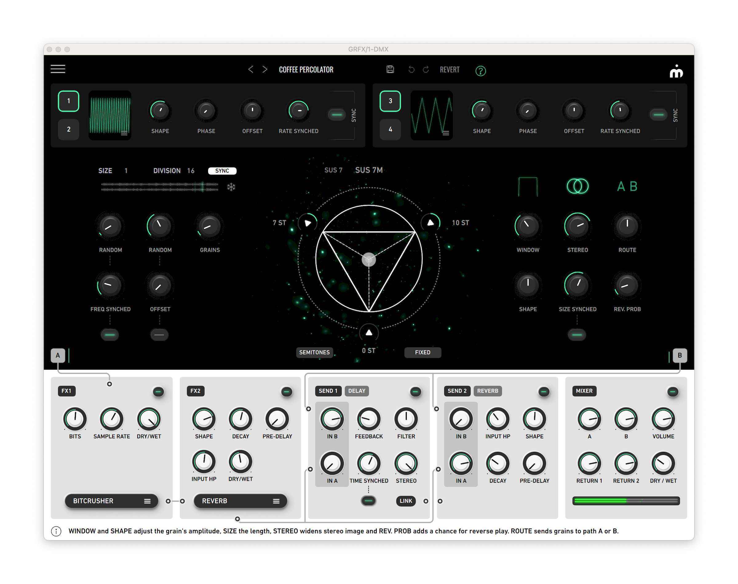Click the SEMITONES mode button

tap(314, 352)
